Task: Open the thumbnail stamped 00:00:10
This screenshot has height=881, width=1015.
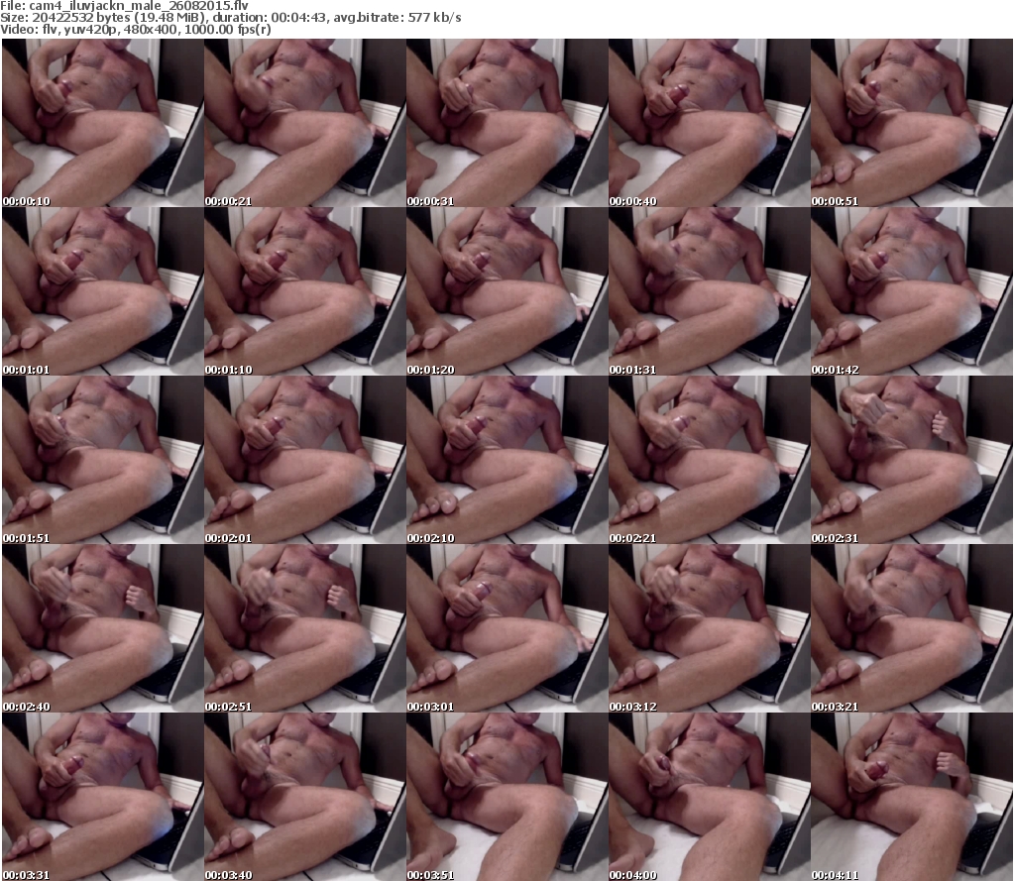Action: coord(103,123)
